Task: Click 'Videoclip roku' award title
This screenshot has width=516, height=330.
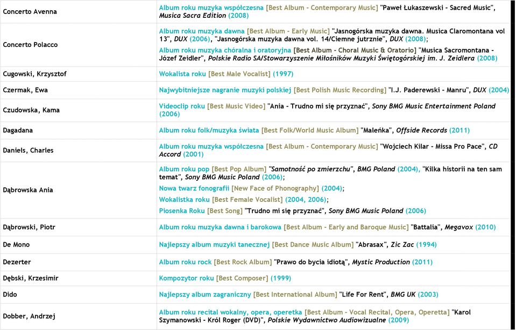Action: [x=182, y=106]
